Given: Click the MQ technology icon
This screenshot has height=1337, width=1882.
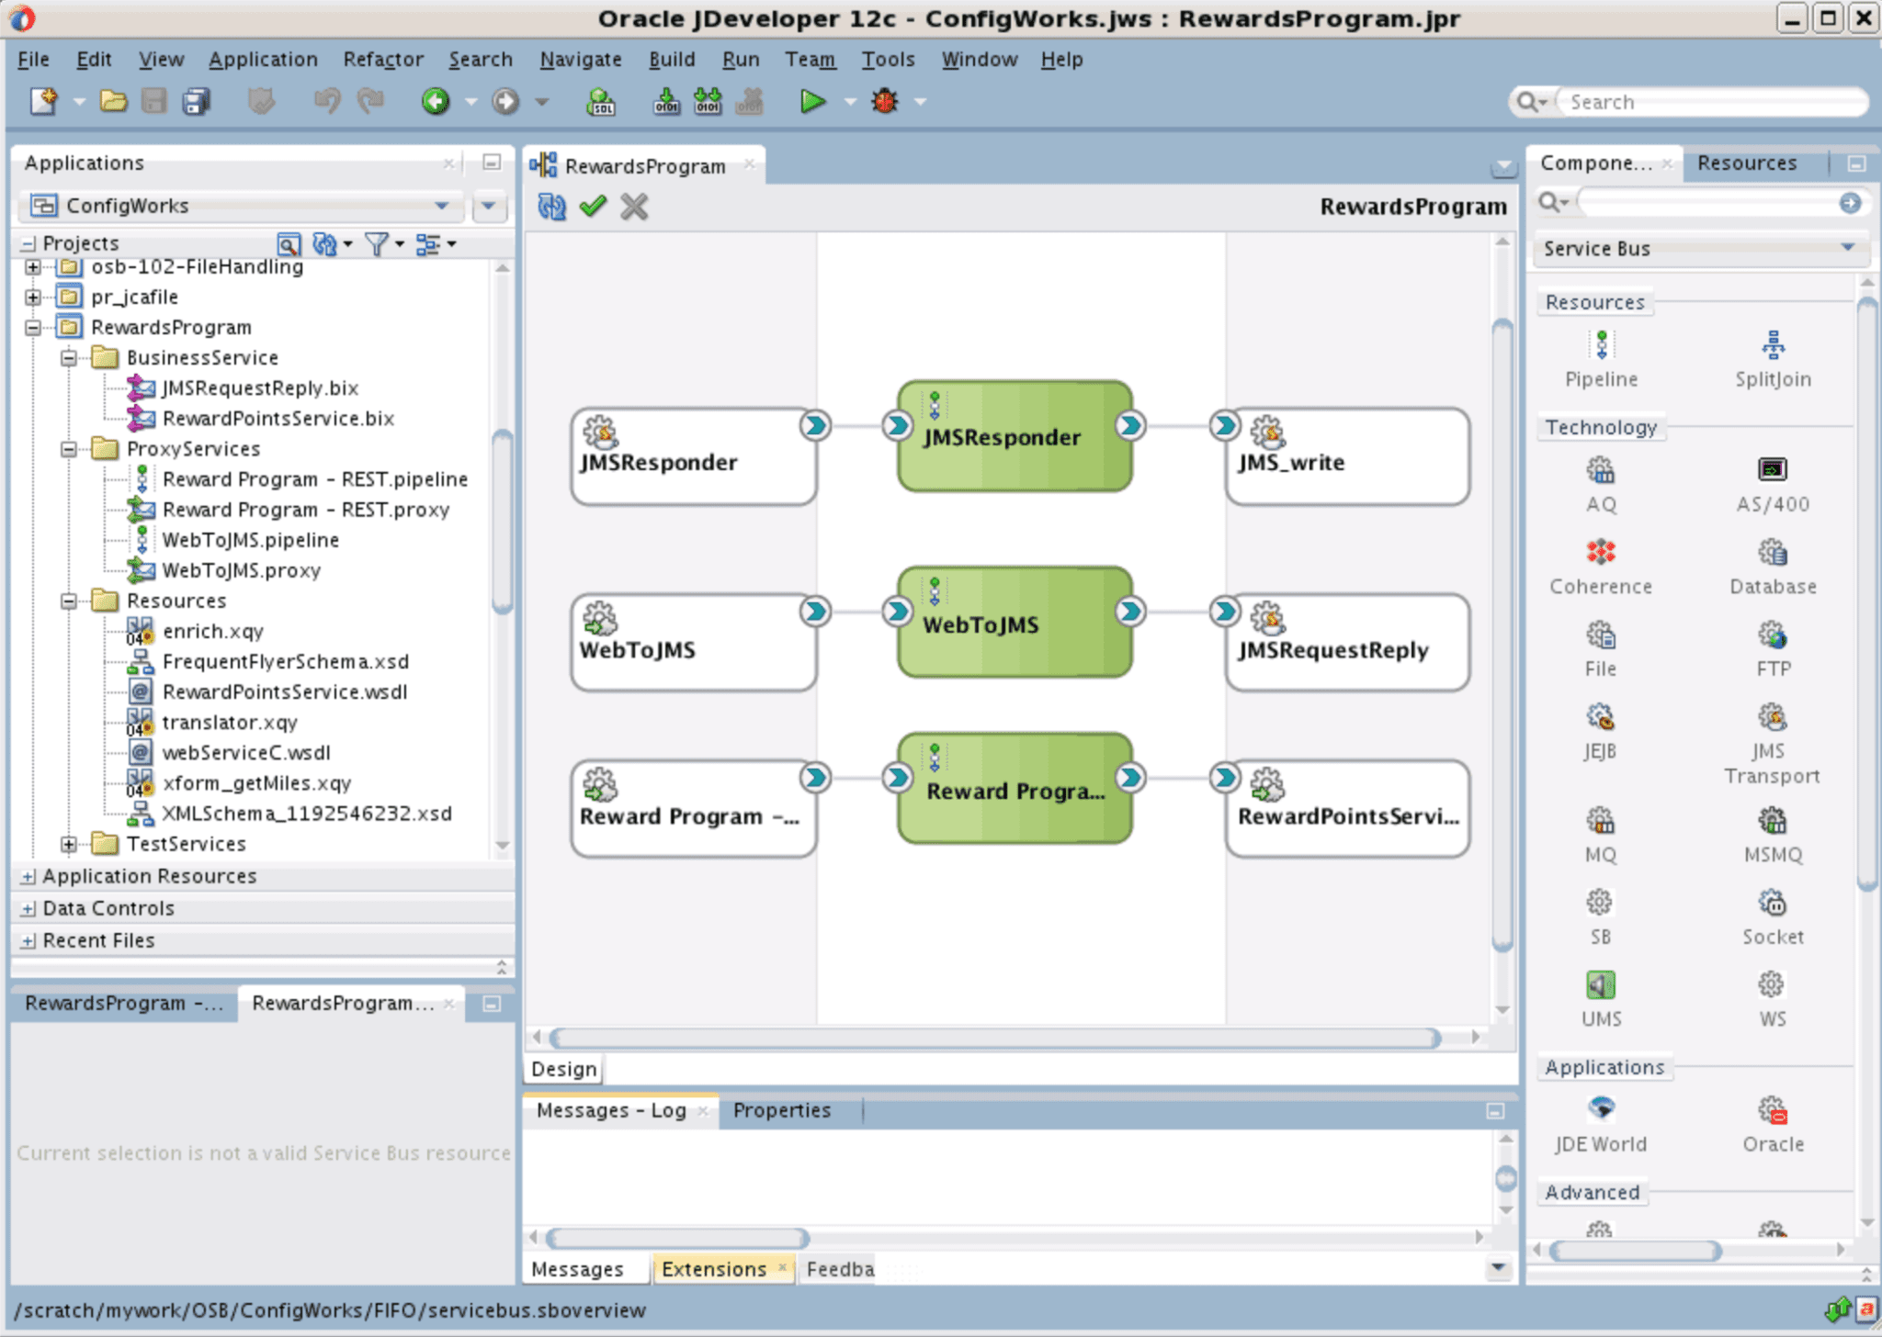Looking at the screenshot, I should pos(1600,820).
